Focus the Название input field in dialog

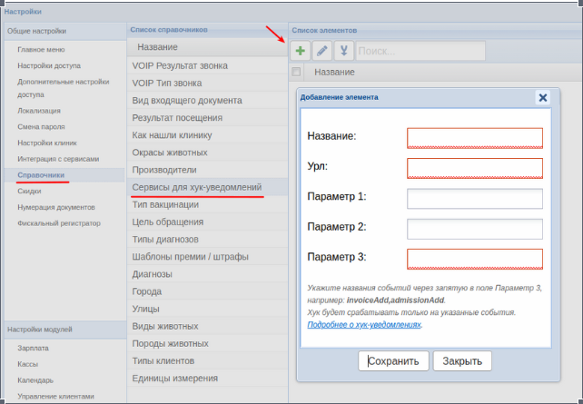click(475, 138)
